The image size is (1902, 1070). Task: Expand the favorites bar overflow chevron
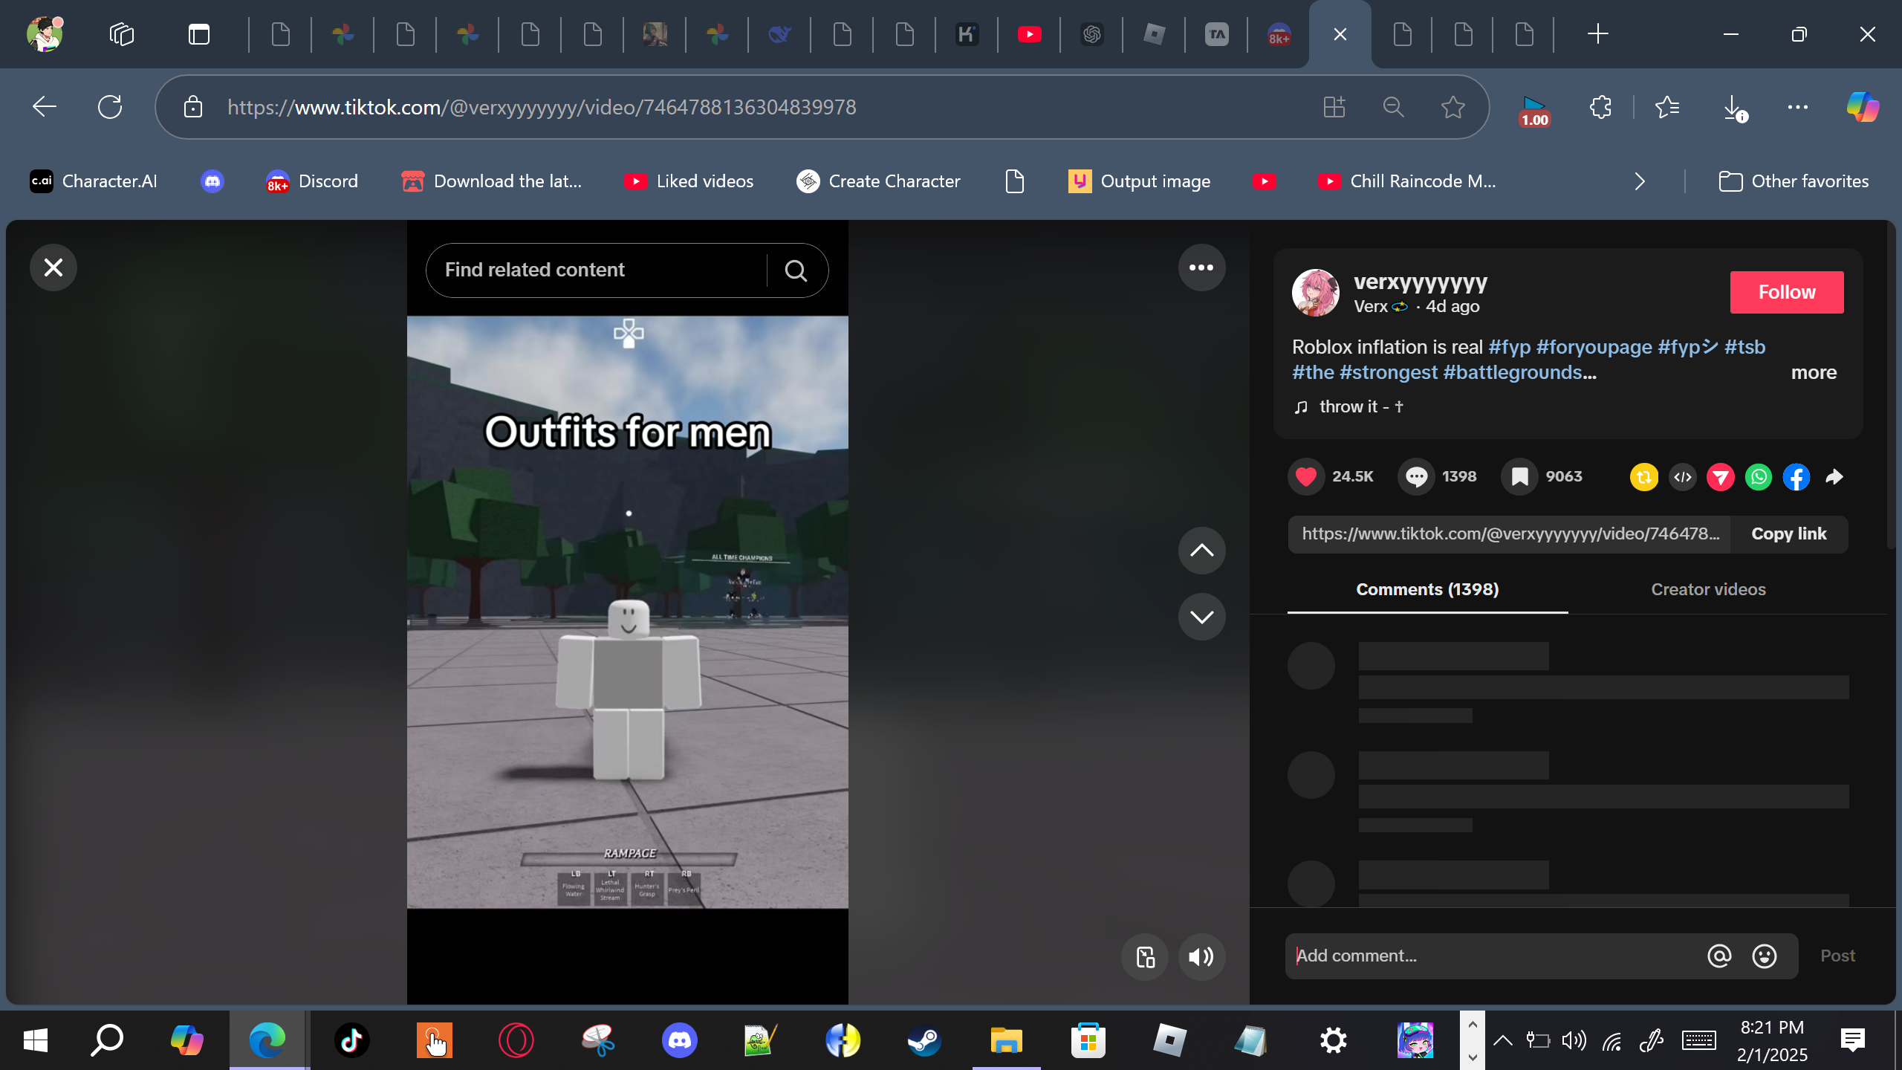point(1640,181)
